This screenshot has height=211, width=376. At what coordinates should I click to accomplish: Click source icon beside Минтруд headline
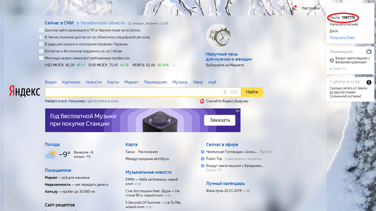[x=41, y=58]
